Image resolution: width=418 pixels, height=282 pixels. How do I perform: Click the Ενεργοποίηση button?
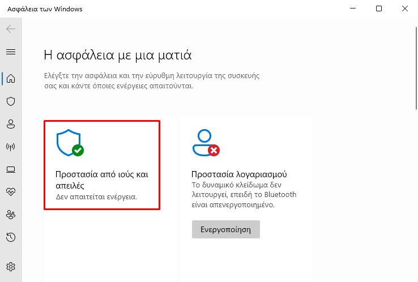pyautogui.click(x=226, y=229)
